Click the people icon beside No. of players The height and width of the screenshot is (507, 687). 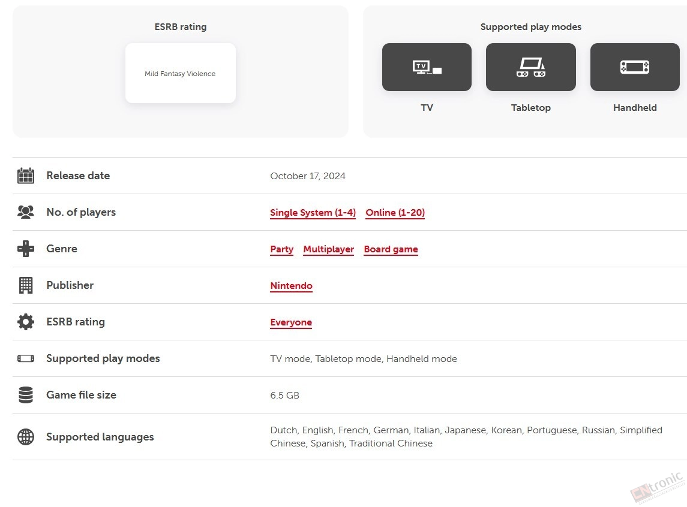[x=26, y=212]
